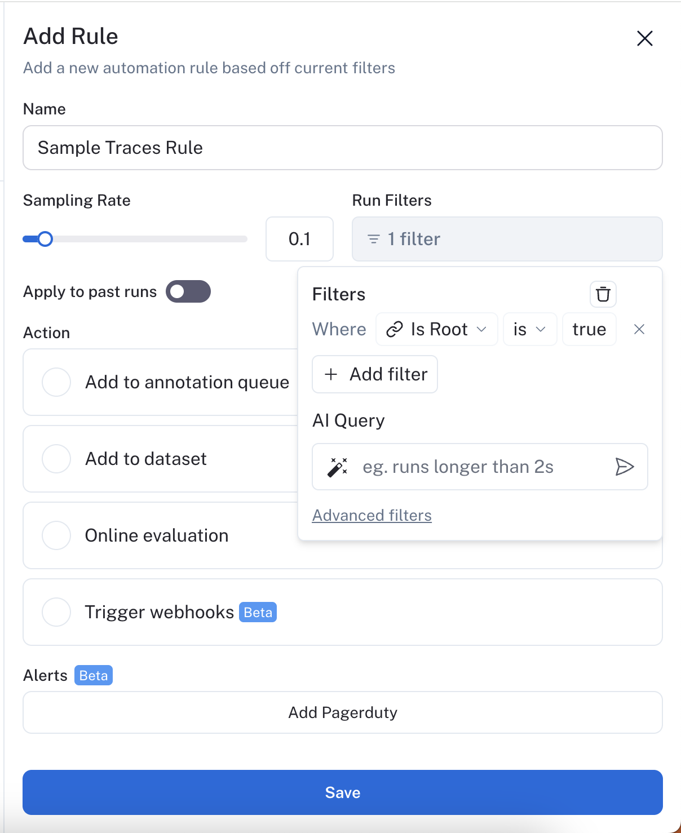Screen dimensions: 681x833
Task: Select Add to annotation queue option
Action: (56, 382)
